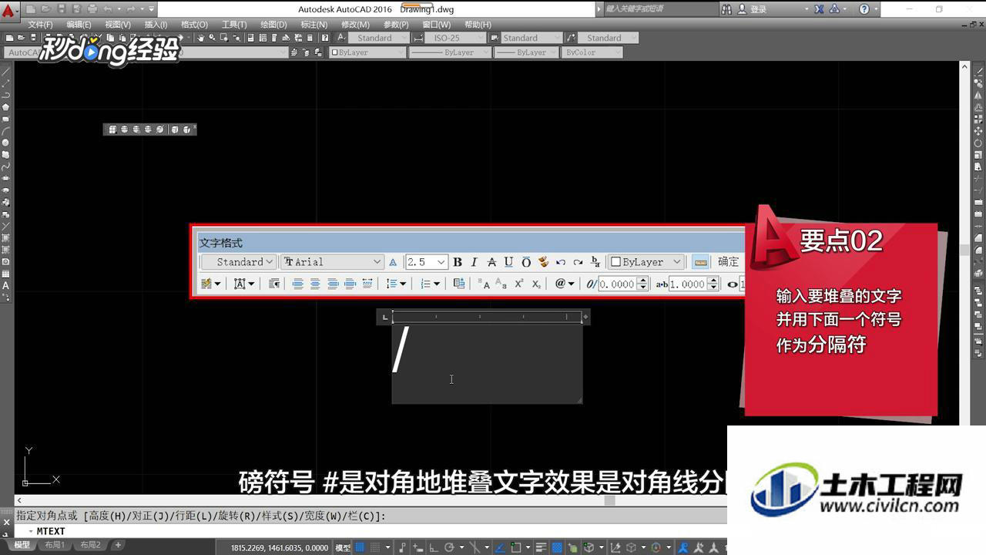This screenshot has width=986, height=555.
Task: Click the insert field icon
Action: click(x=459, y=284)
